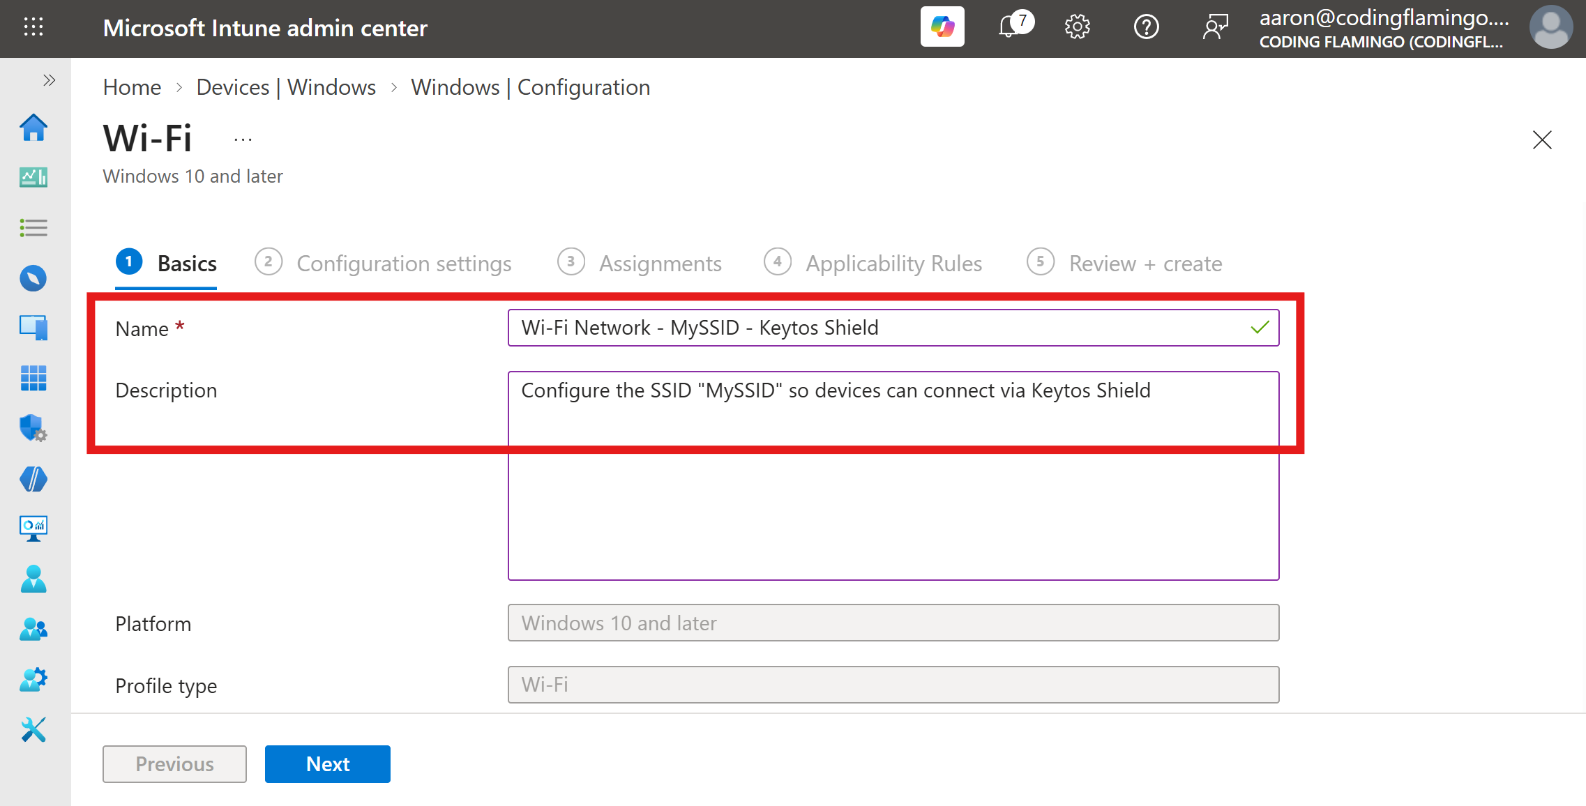Click the disabled Platform field
1586x806 pixels.
pyautogui.click(x=893, y=623)
